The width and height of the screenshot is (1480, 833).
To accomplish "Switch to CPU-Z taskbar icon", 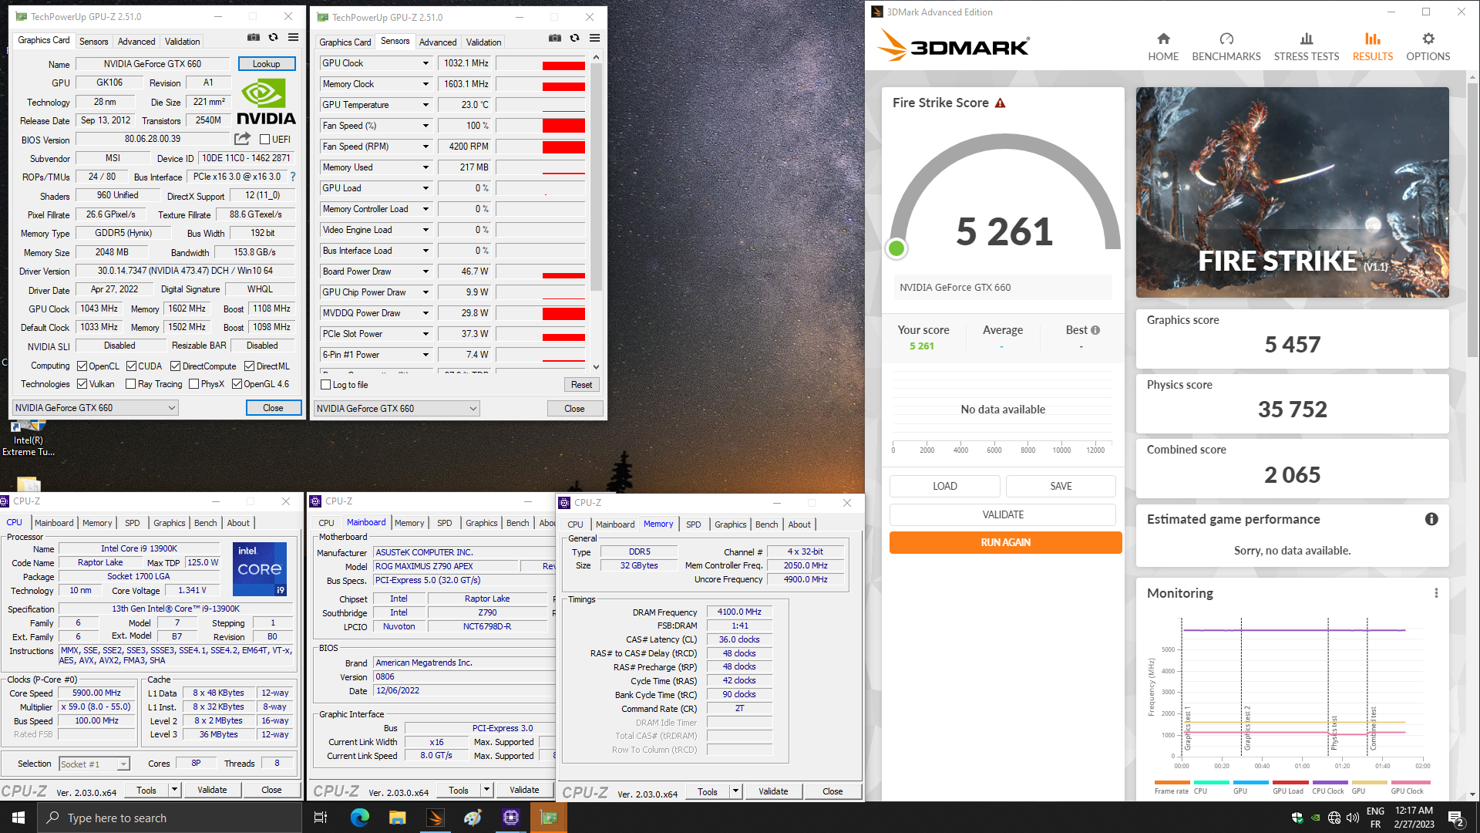I will [510, 818].
